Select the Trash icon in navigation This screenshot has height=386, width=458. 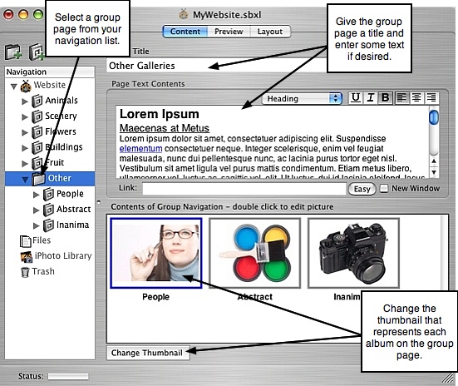point(25,272)
